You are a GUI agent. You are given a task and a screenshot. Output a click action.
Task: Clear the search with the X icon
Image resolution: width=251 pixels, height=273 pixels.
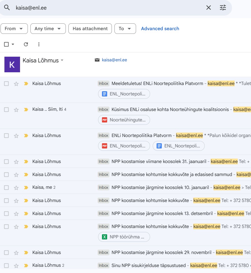click(x=209, y=8)
